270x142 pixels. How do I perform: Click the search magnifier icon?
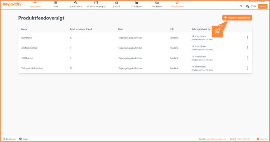pyautogui.click(x=241, y=6)
